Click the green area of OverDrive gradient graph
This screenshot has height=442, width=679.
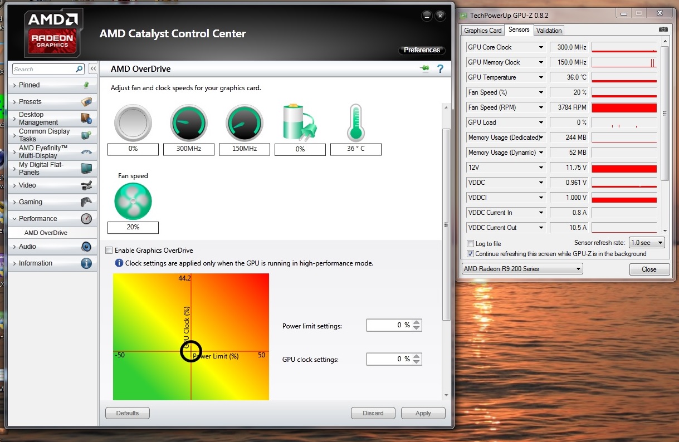coord(131,384)
